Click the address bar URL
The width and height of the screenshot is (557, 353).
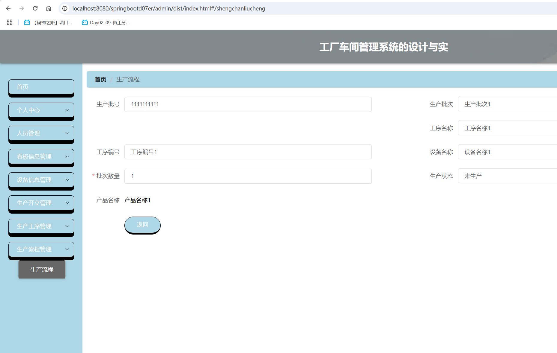coord(169,8)
